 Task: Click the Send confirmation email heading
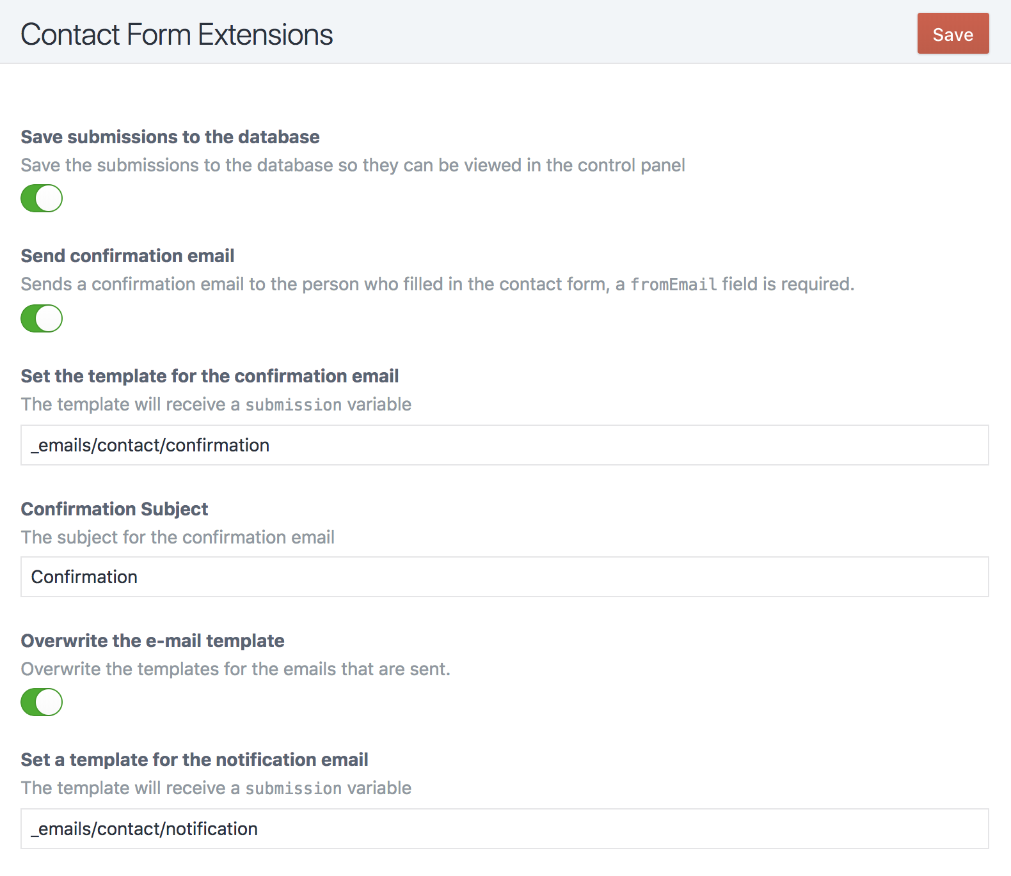pyautogui.click(x=127, y=256)
